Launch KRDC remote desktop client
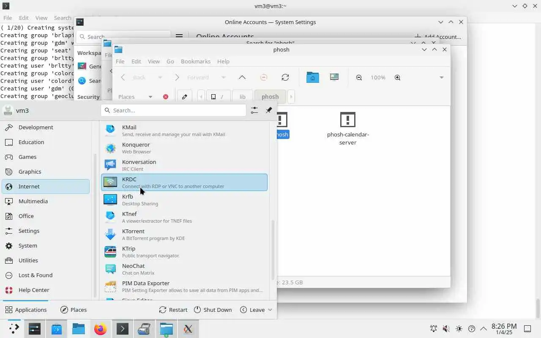The width and height of the screenshot is (541, 338). pyautogui.click(x=184, y=182)
